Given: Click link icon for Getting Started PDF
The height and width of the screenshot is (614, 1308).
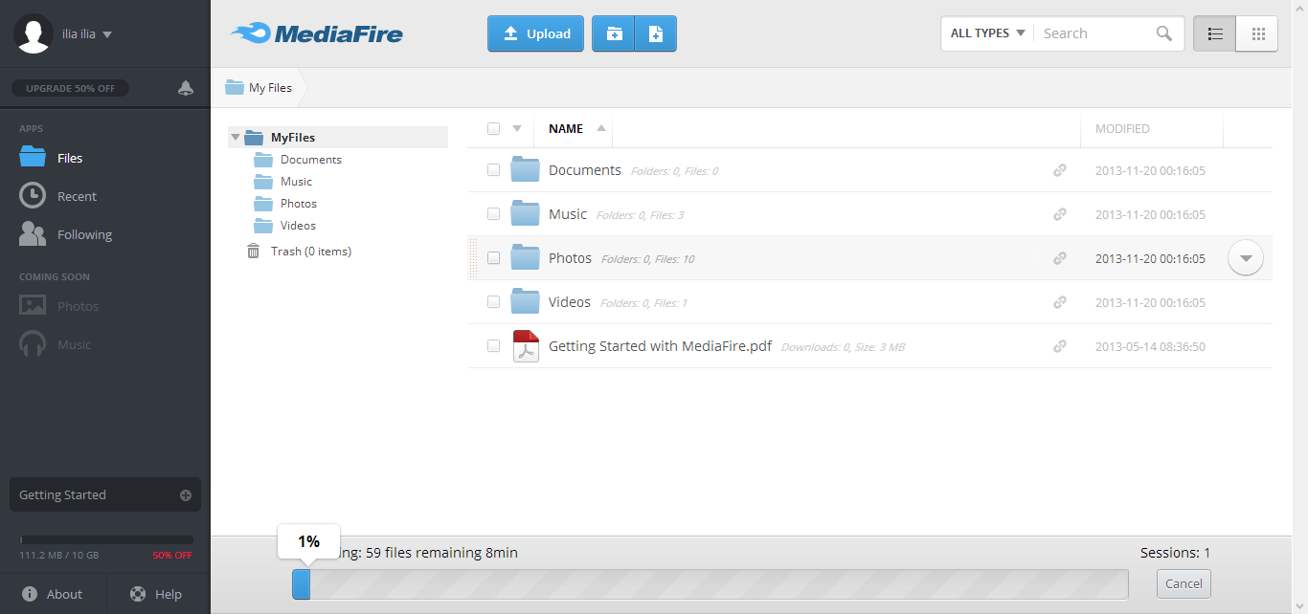Looking at the screenshot, I should tap(1060, 346).
